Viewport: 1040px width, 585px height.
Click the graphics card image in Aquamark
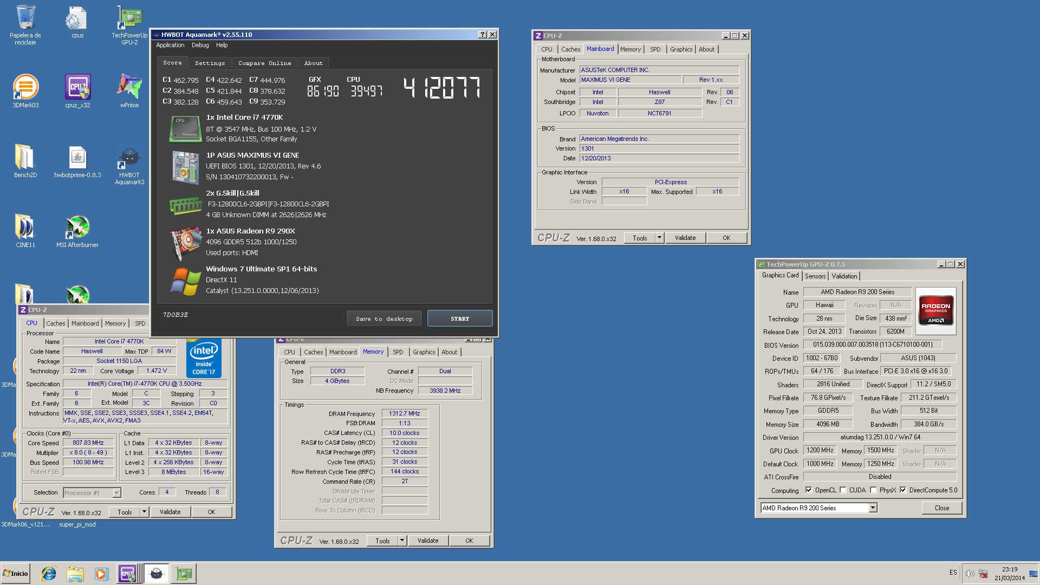(185, 243)
